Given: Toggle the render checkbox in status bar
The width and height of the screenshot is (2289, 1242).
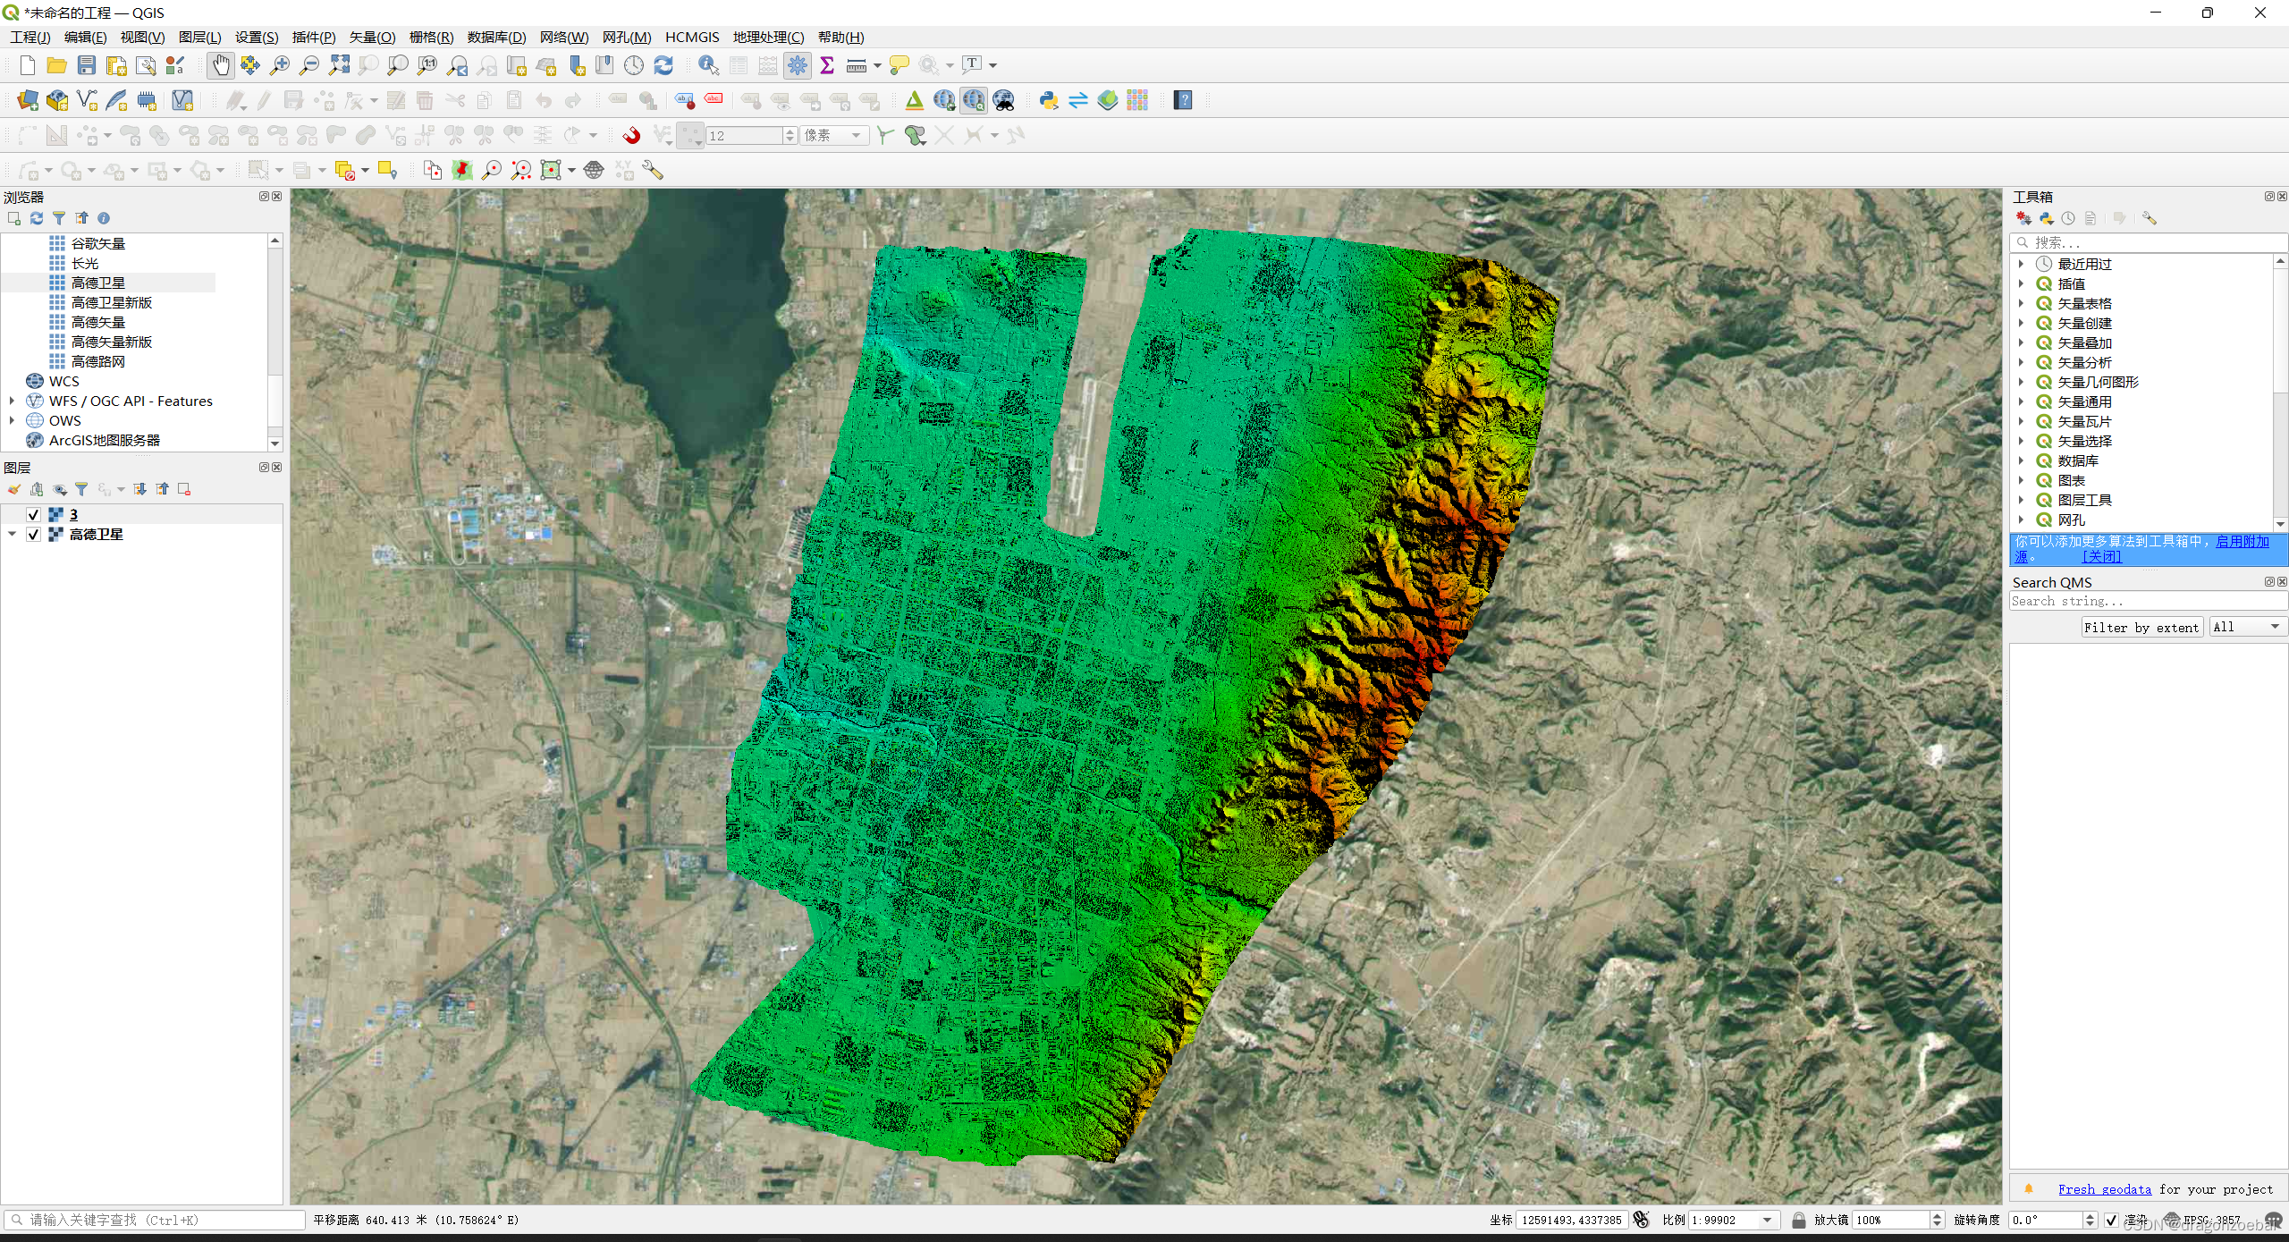Looking at the screenshot, I should (2111, 1220).
